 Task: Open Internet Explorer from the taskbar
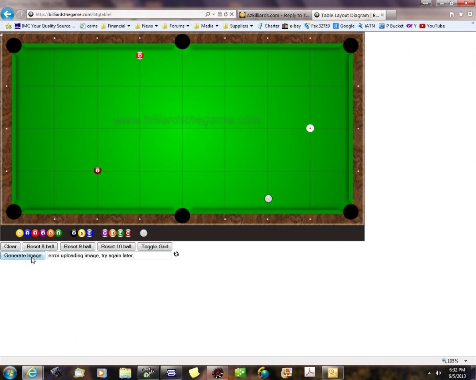point(32,372)
